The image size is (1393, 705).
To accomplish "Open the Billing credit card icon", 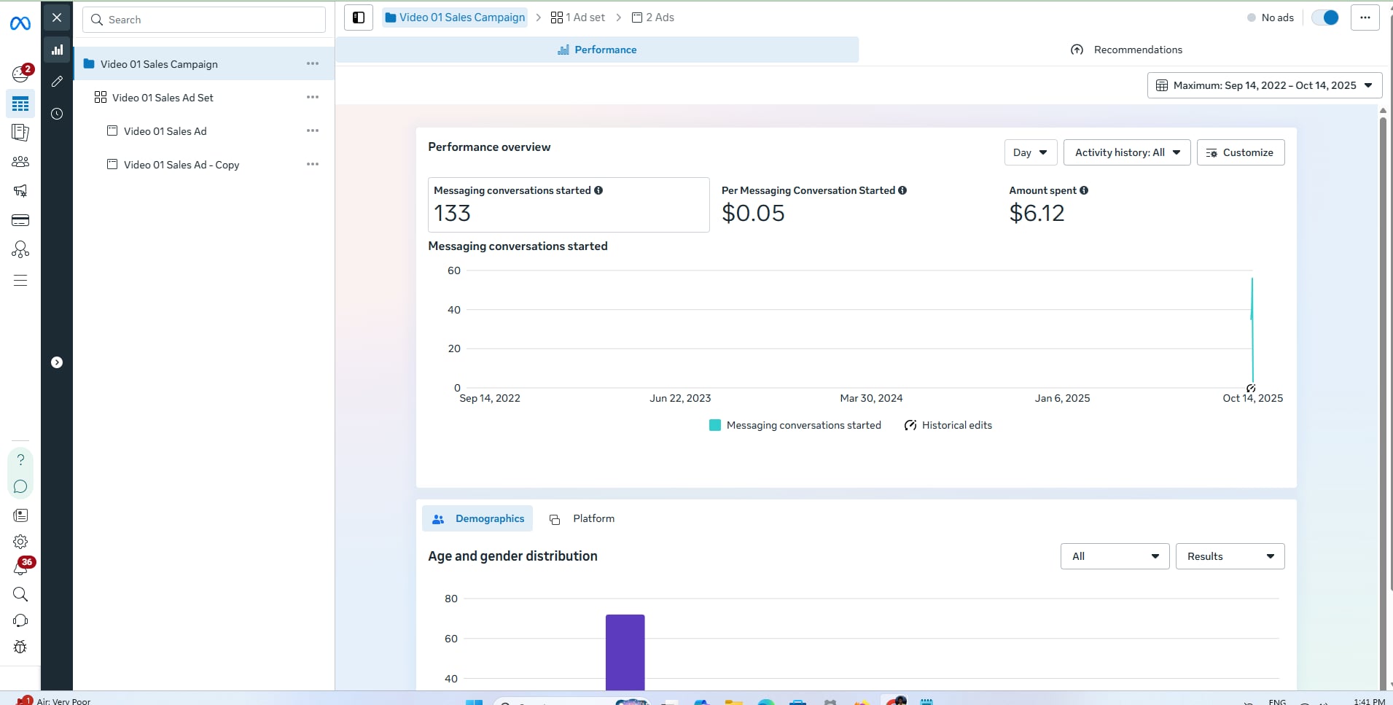I will point(20,220).
